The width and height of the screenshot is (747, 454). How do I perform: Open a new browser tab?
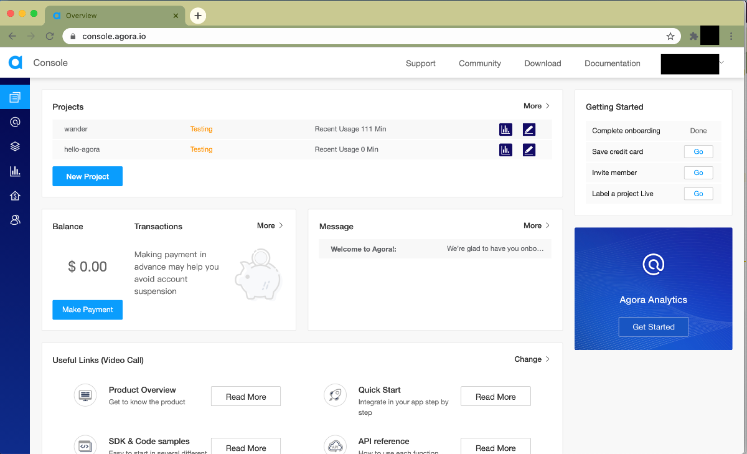(x=198, y=16)
